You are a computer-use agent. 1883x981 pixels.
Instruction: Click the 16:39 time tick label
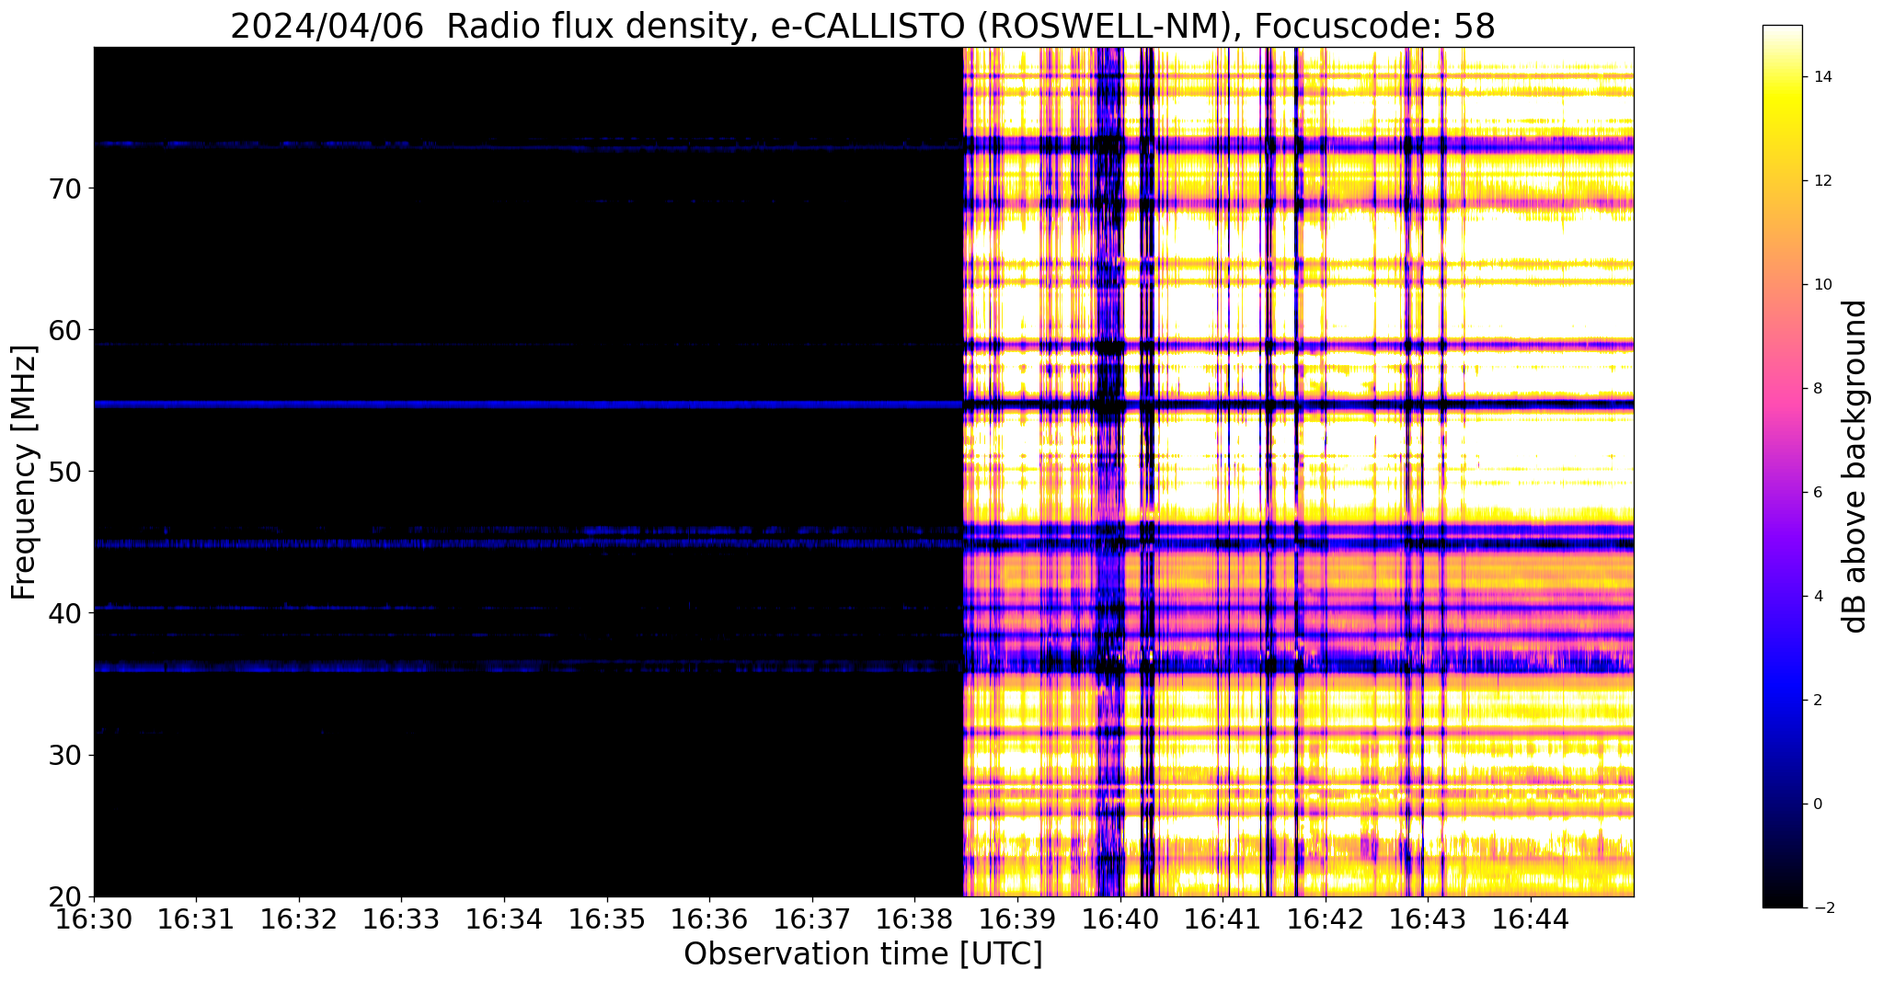[1017, 918]
